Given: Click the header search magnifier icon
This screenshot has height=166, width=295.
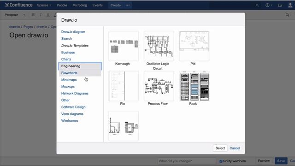Looking at the screenshot, I should (x=257, y=5).
